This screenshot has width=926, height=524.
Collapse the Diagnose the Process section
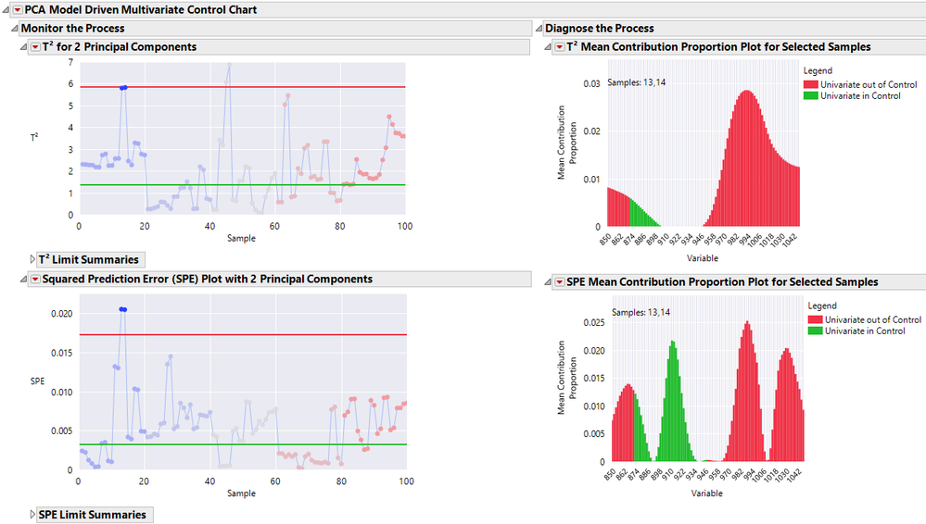539,29
